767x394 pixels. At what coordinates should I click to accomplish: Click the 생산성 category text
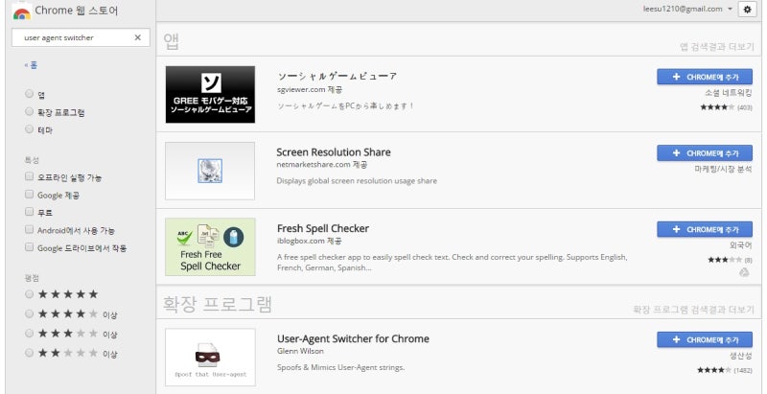coord(740,356)
